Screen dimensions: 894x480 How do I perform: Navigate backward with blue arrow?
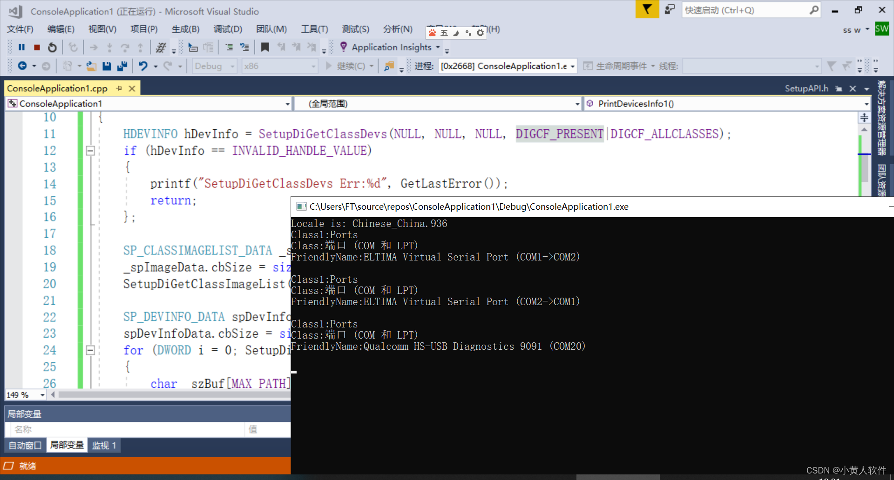[22, 66]
